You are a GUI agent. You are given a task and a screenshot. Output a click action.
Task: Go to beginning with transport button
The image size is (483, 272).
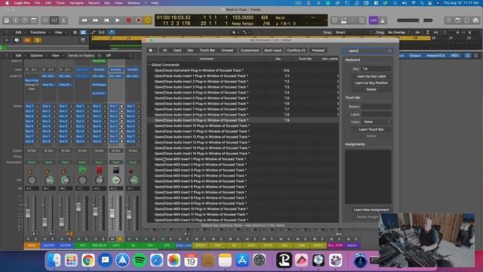pyautogui.click(x=106, y=20)
